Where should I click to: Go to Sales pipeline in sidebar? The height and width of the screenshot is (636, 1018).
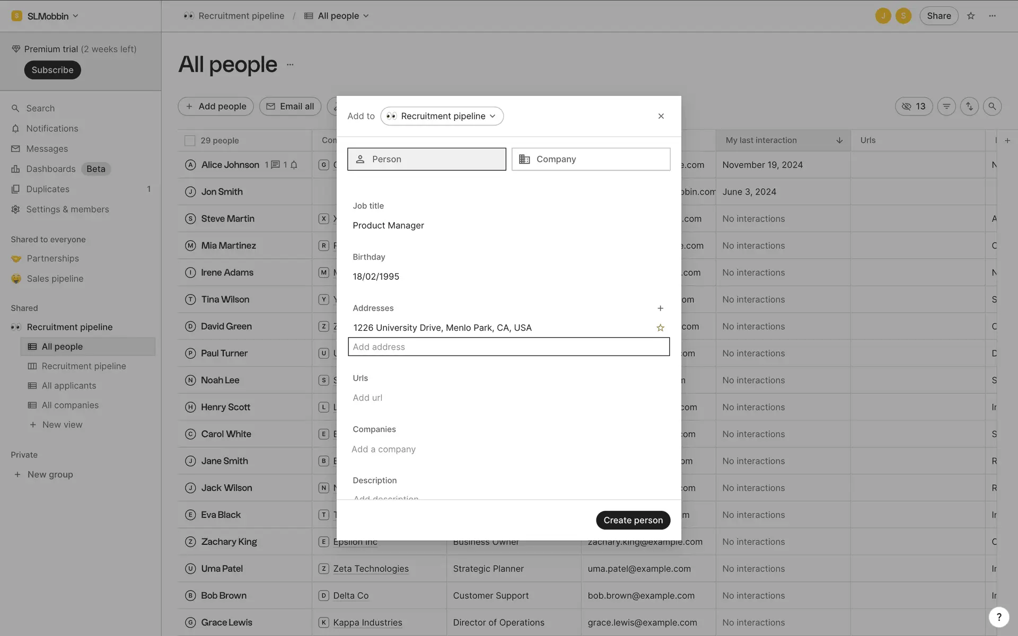click(55, 279)
